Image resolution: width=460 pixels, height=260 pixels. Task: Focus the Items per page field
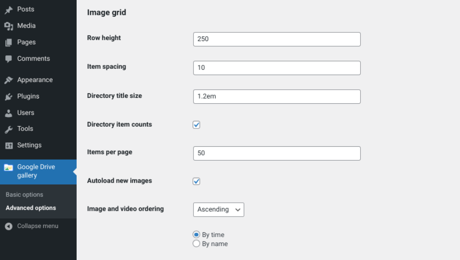(x=276, y=153)
